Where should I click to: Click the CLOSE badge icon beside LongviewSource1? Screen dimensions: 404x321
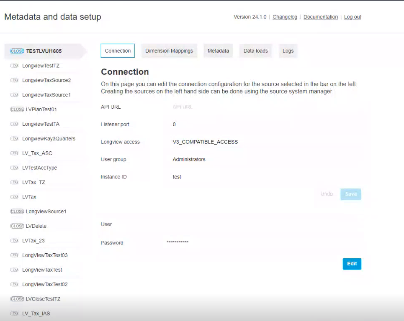click(17, 211)
